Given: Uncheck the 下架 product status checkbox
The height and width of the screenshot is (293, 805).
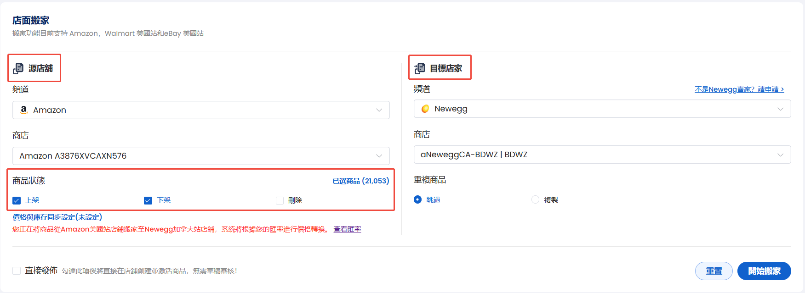Looking at the screenshot, I should point(148,200).
